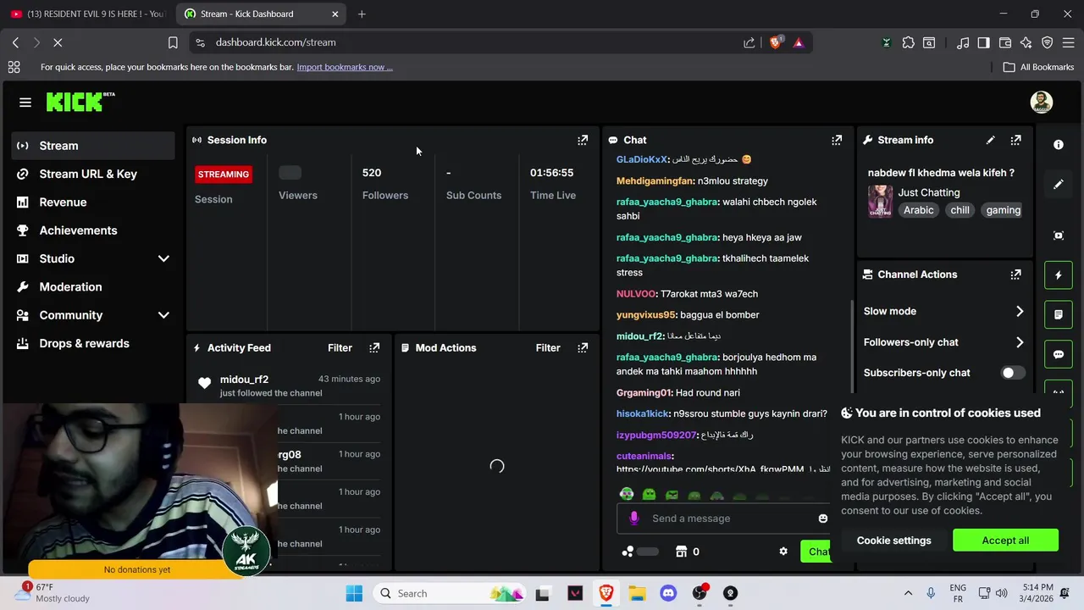This screenshot has width=1084, height=610.
Task: Toggle the viewers visibility switch
Action: pyautogui.click(x=290, y=173)
